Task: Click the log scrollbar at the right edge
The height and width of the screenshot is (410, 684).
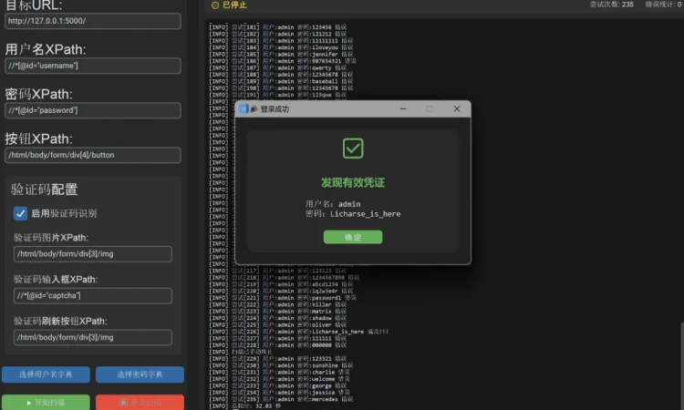Action: [x=681, y=366]
